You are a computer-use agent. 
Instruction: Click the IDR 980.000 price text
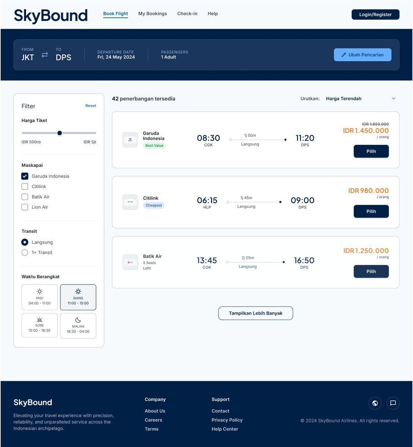click(x=368, y=191)
